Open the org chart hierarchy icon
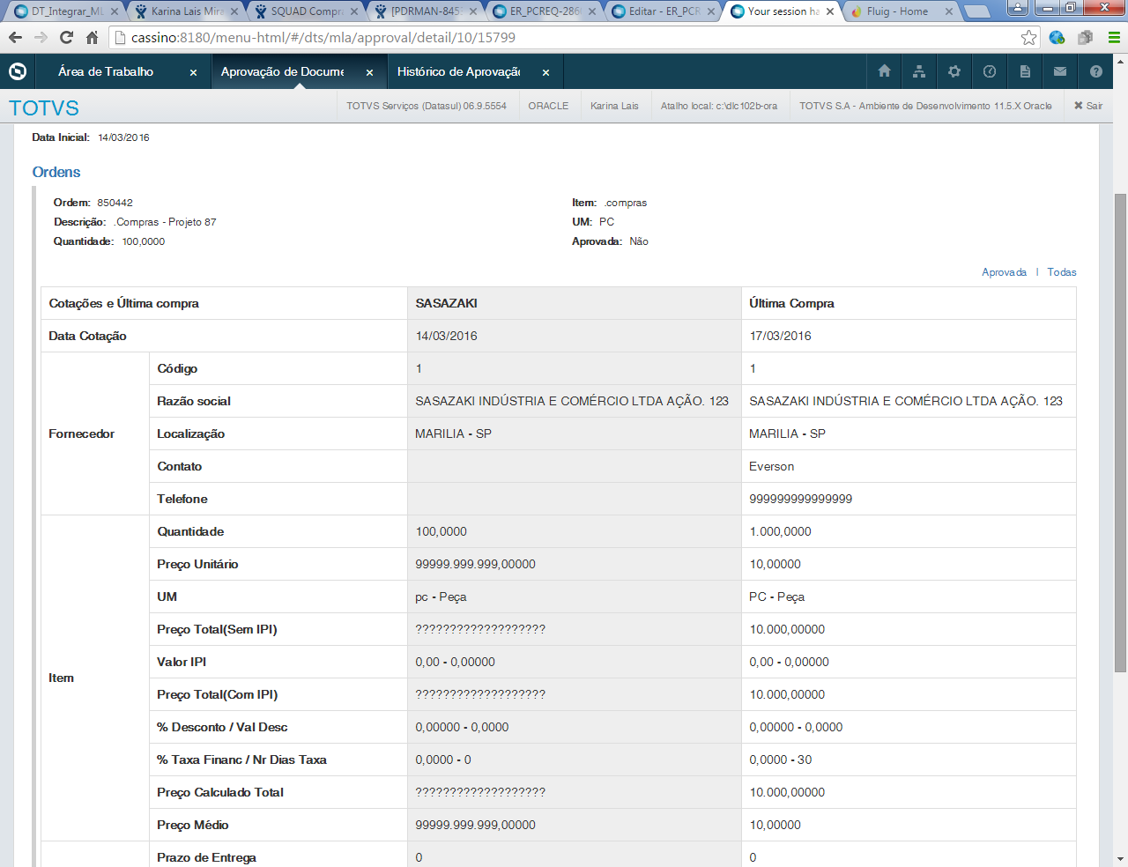The height and width of the screenshot is (867, 1128). pyautogui.click(x=919, y=71)
